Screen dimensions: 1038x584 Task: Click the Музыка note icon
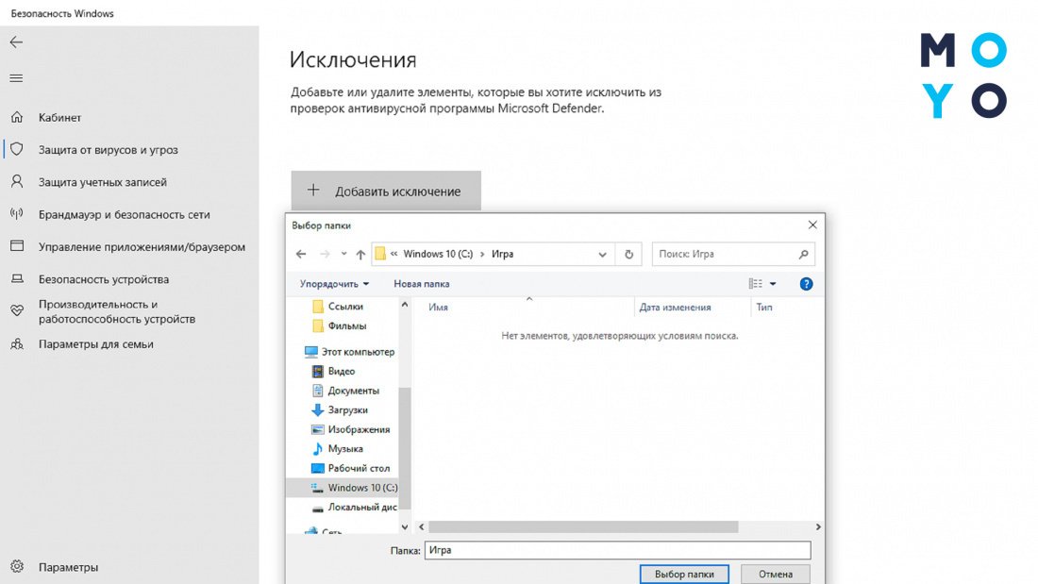[x=318, y=449]
